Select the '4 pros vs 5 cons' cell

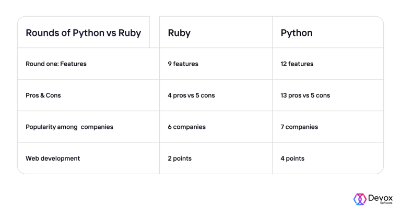pyautogui.click(x=191, y=95)
